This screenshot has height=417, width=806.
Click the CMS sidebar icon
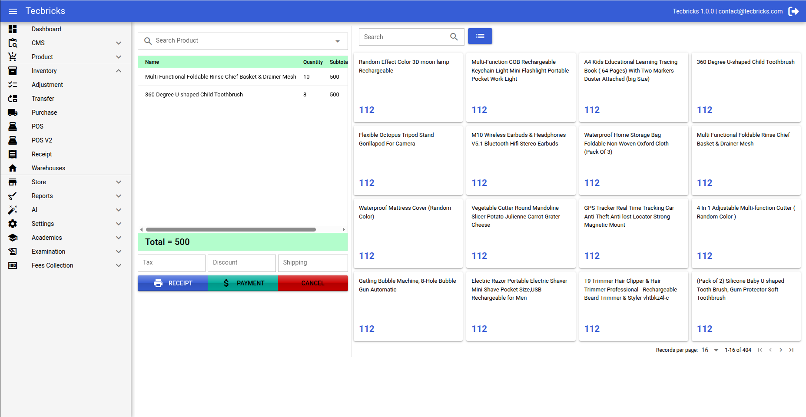(13, 43)
